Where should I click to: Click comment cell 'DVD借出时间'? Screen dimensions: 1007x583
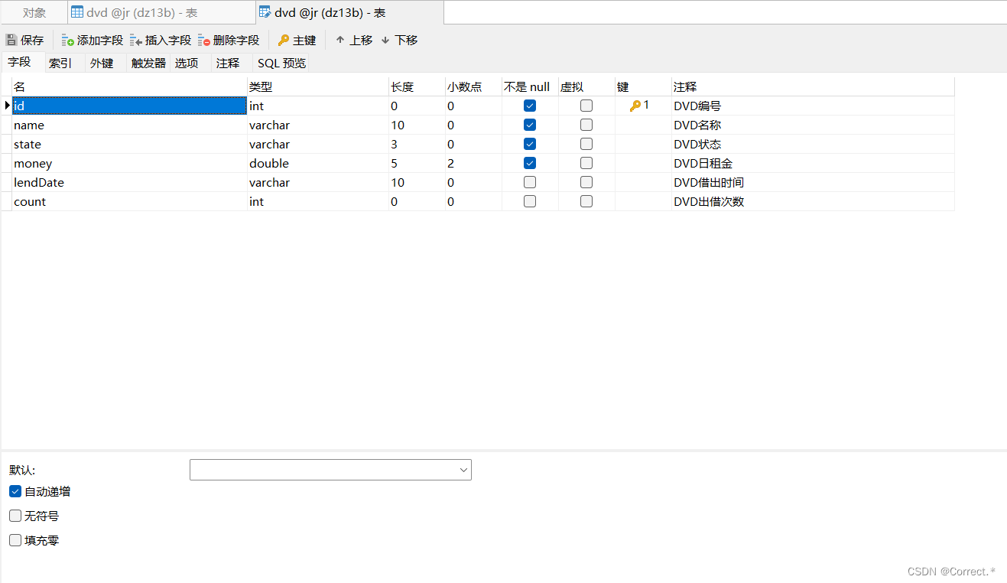click(813, 182)
